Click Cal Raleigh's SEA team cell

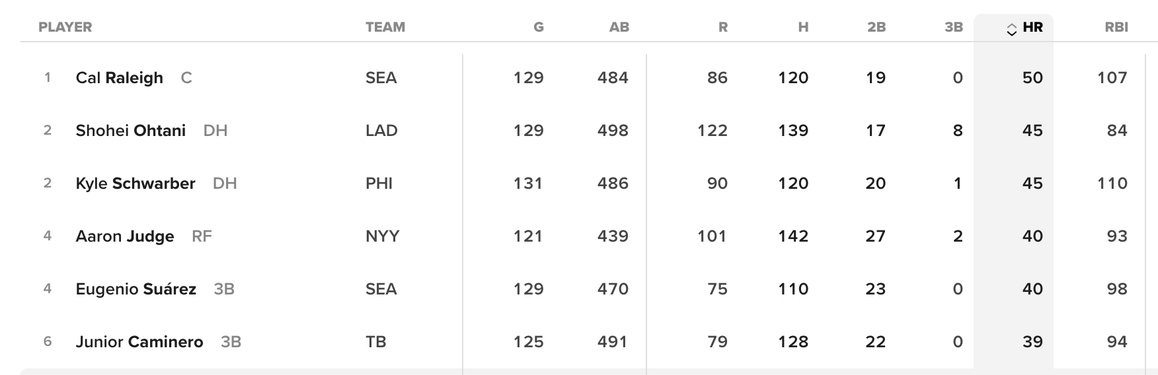[x=381, y=78]
